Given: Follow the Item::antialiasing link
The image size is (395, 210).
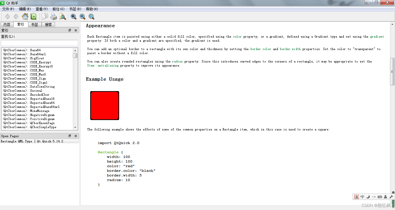Looking at the screenshot, I should point(102,65).
